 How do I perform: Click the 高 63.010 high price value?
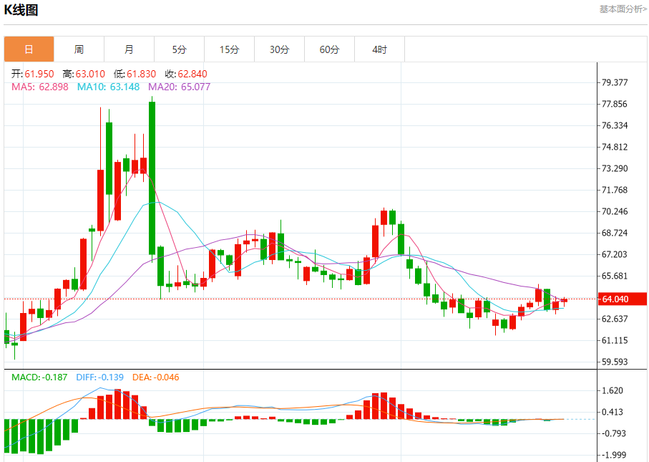click(84, 74)
